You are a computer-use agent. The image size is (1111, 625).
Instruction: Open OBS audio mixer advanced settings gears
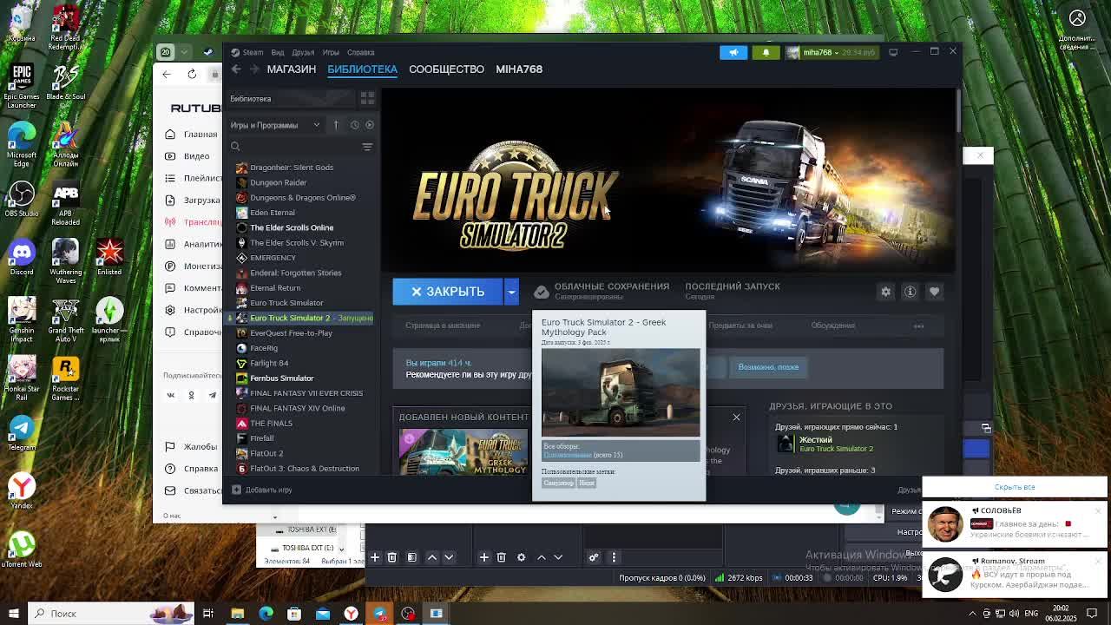coord(594,557)
